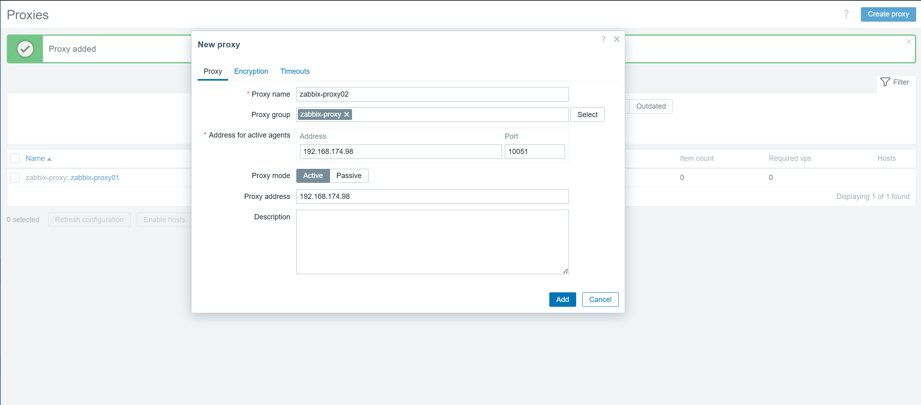The height and width of the screenshot is (405, 921).
Task: Click the Refresh configuration button
Action: point(89,220)
